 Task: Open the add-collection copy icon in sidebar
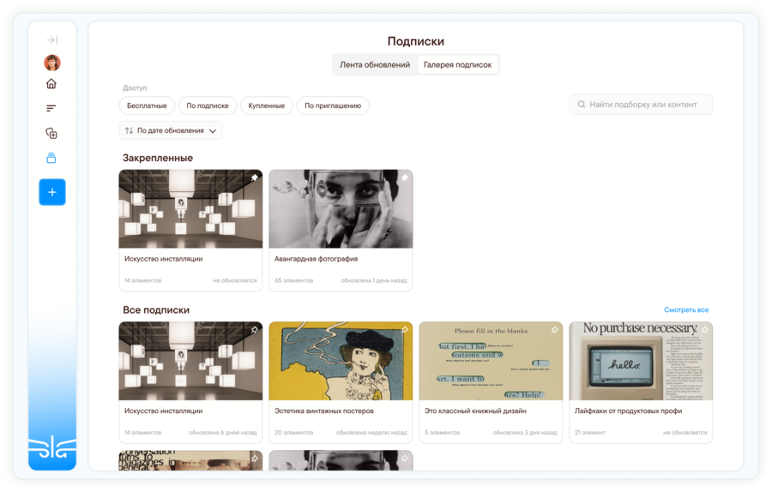(51, 134)
